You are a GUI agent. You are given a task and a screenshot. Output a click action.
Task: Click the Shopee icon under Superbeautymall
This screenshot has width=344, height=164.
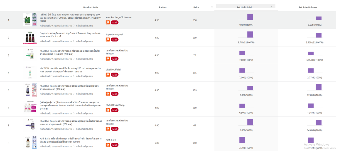(x=108, y=40)
